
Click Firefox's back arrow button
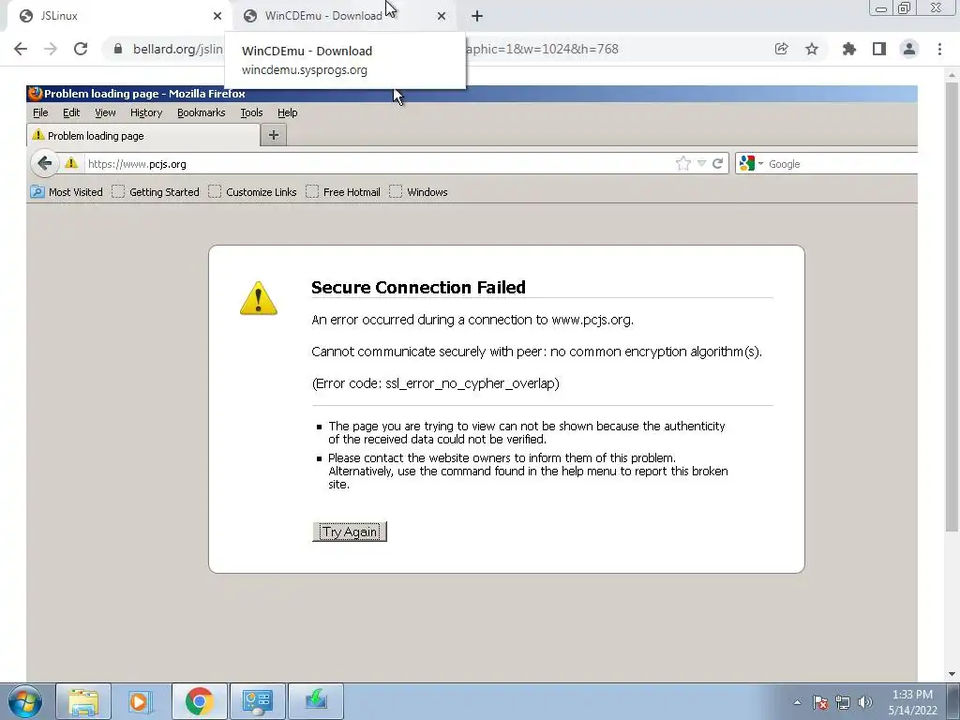coord(44,163)
